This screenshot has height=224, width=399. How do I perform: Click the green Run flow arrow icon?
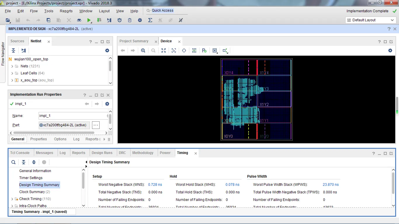click(89, 20)
